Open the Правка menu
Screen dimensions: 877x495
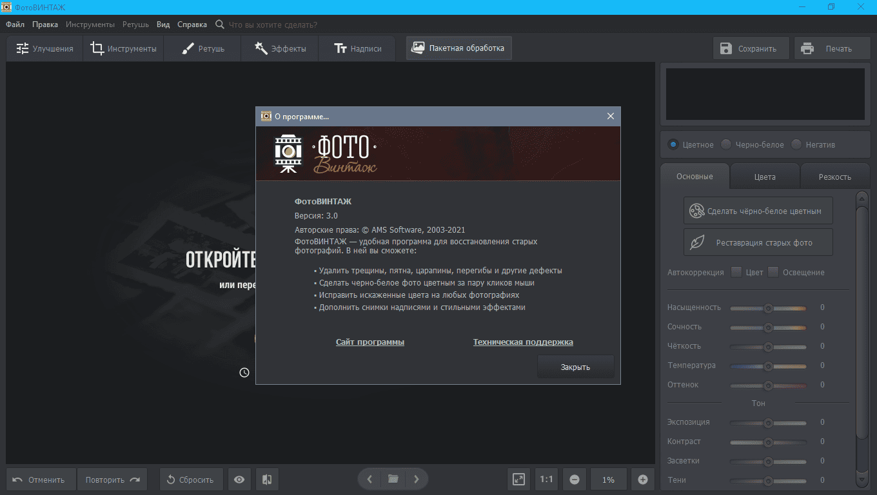[x=45, y=24]
